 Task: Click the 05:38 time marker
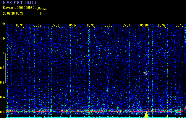click(144, 25)
